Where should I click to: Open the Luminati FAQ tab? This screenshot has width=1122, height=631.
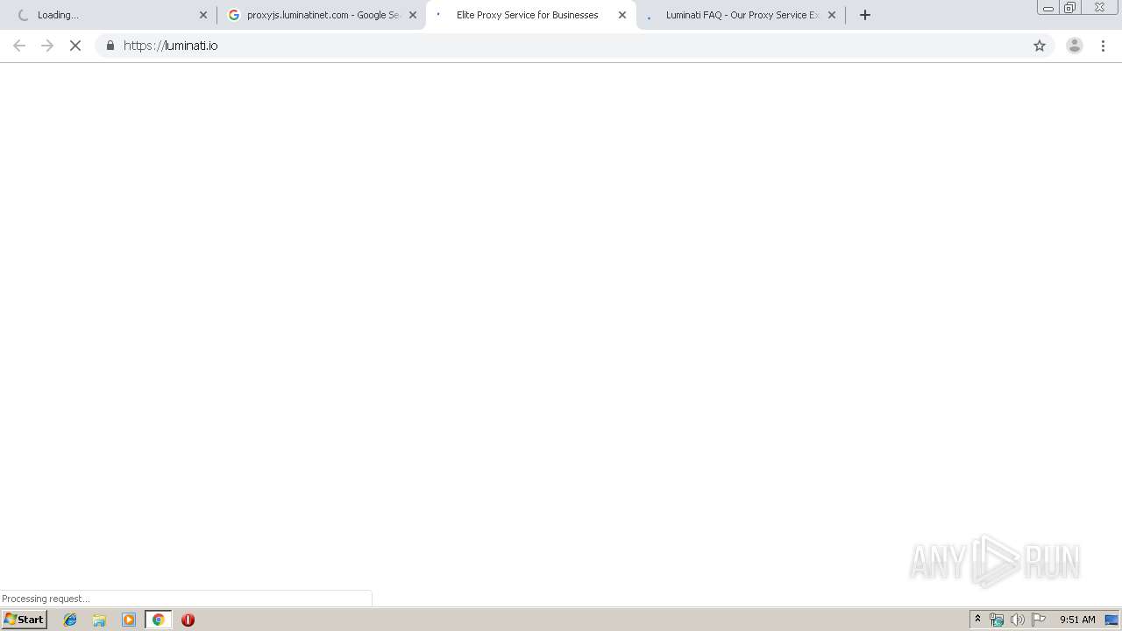(x=741, y=15)
